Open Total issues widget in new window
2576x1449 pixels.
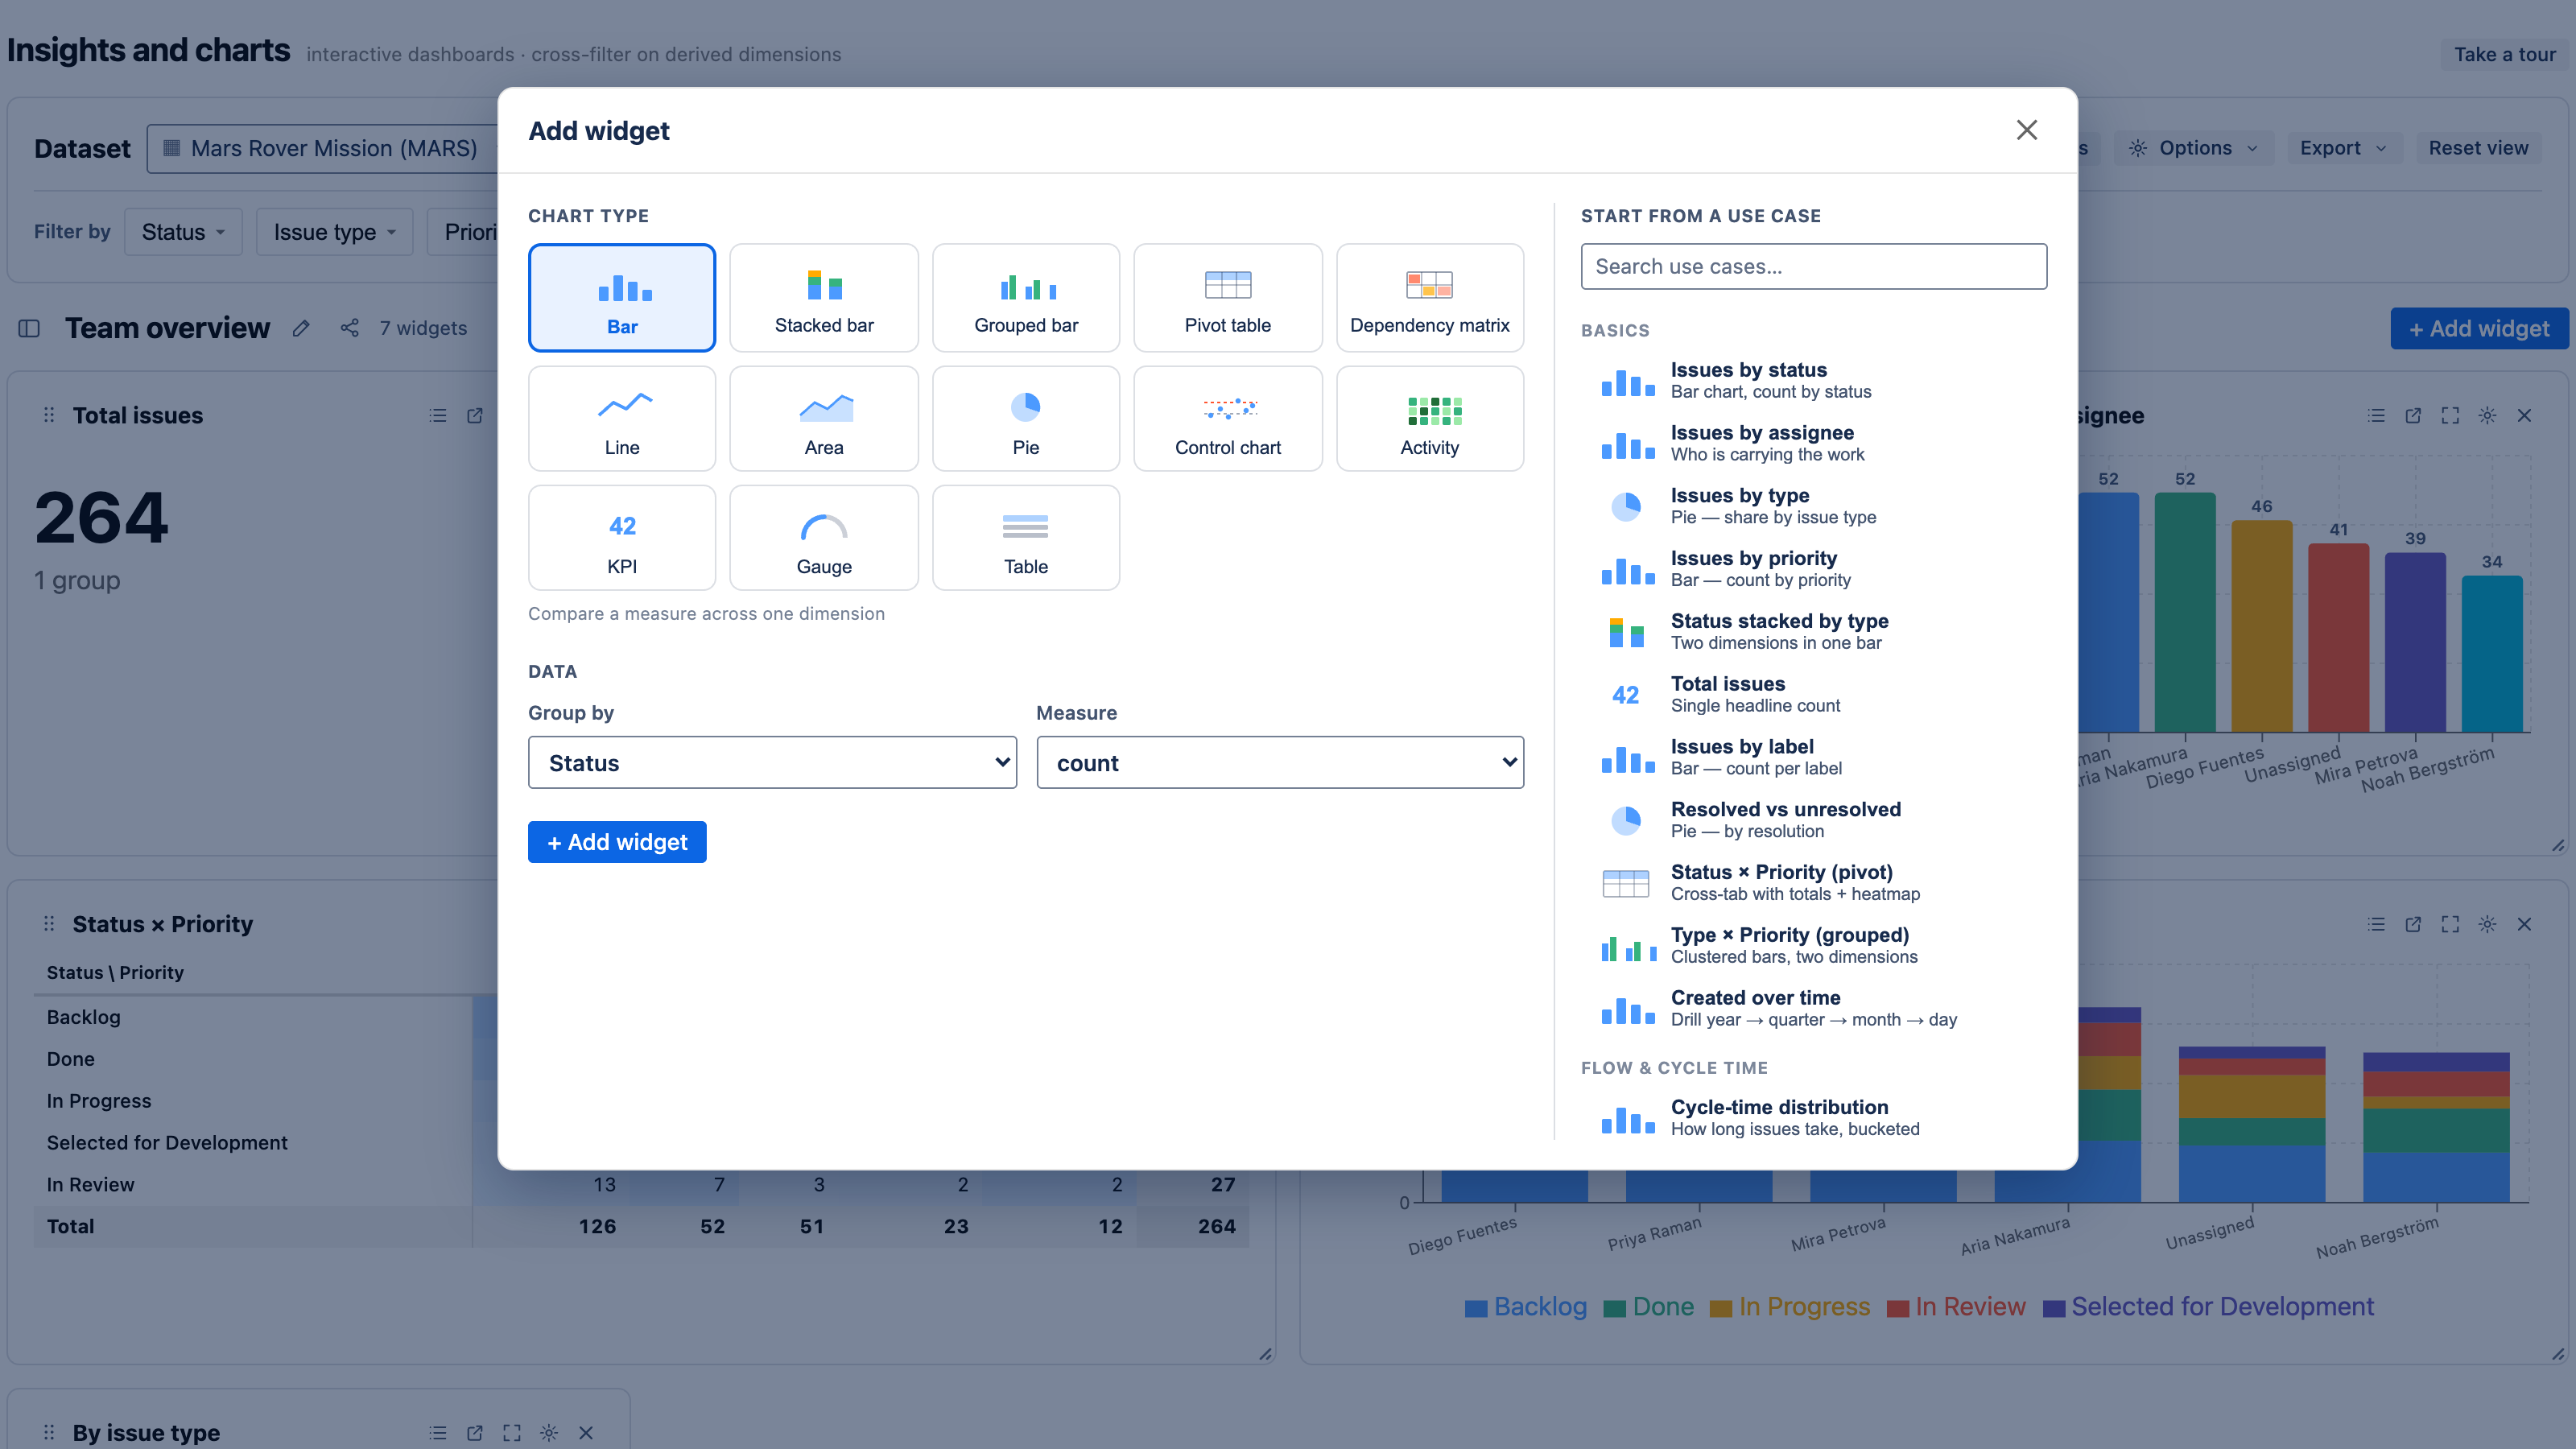(475, 415)
